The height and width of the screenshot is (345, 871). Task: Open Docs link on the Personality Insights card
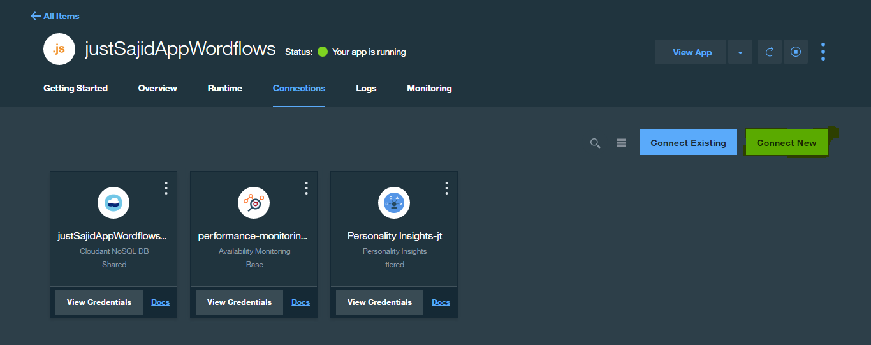click(441, 302)
